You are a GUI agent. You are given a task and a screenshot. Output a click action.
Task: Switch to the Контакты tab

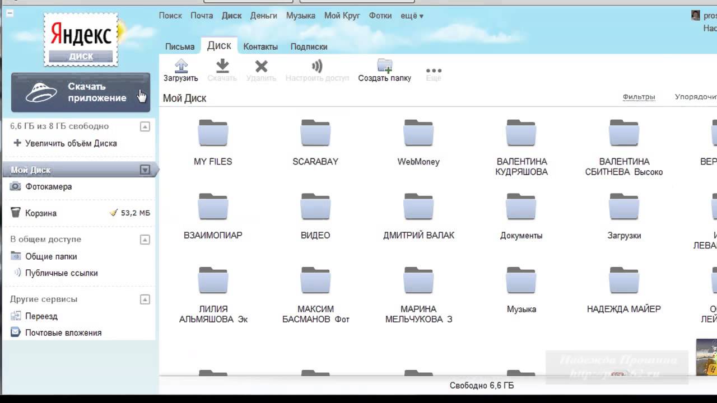point(260,47)
